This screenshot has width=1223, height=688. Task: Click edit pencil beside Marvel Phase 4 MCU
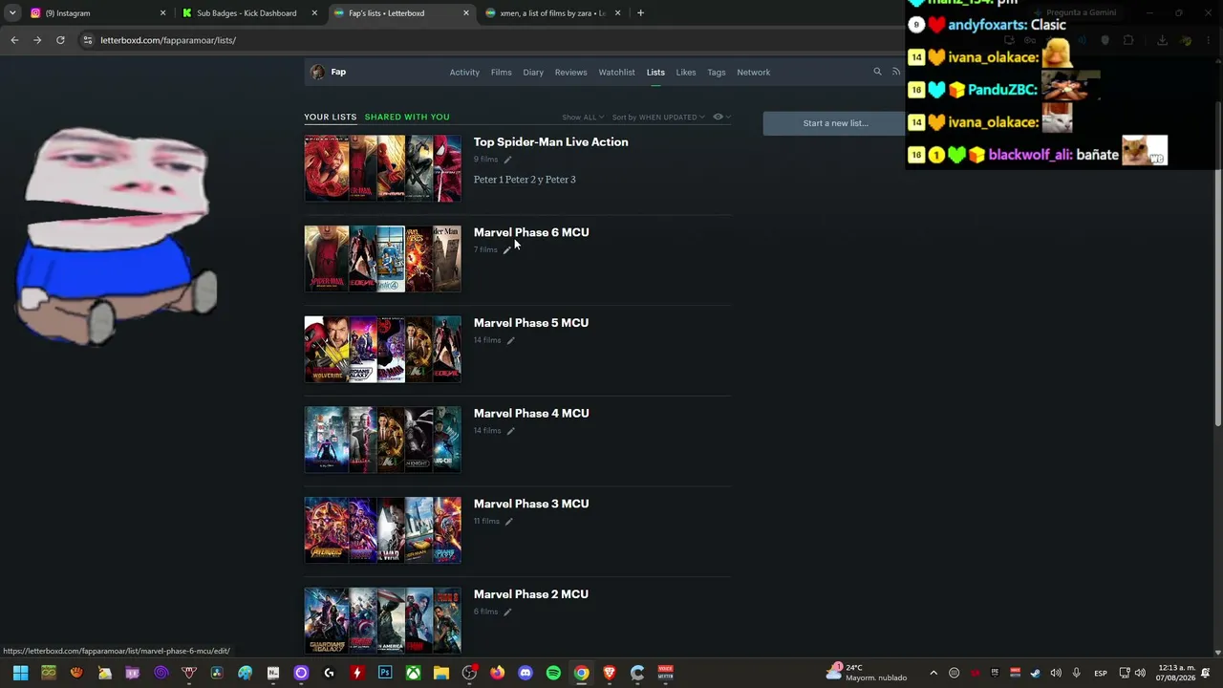click(x=510, y=431)
